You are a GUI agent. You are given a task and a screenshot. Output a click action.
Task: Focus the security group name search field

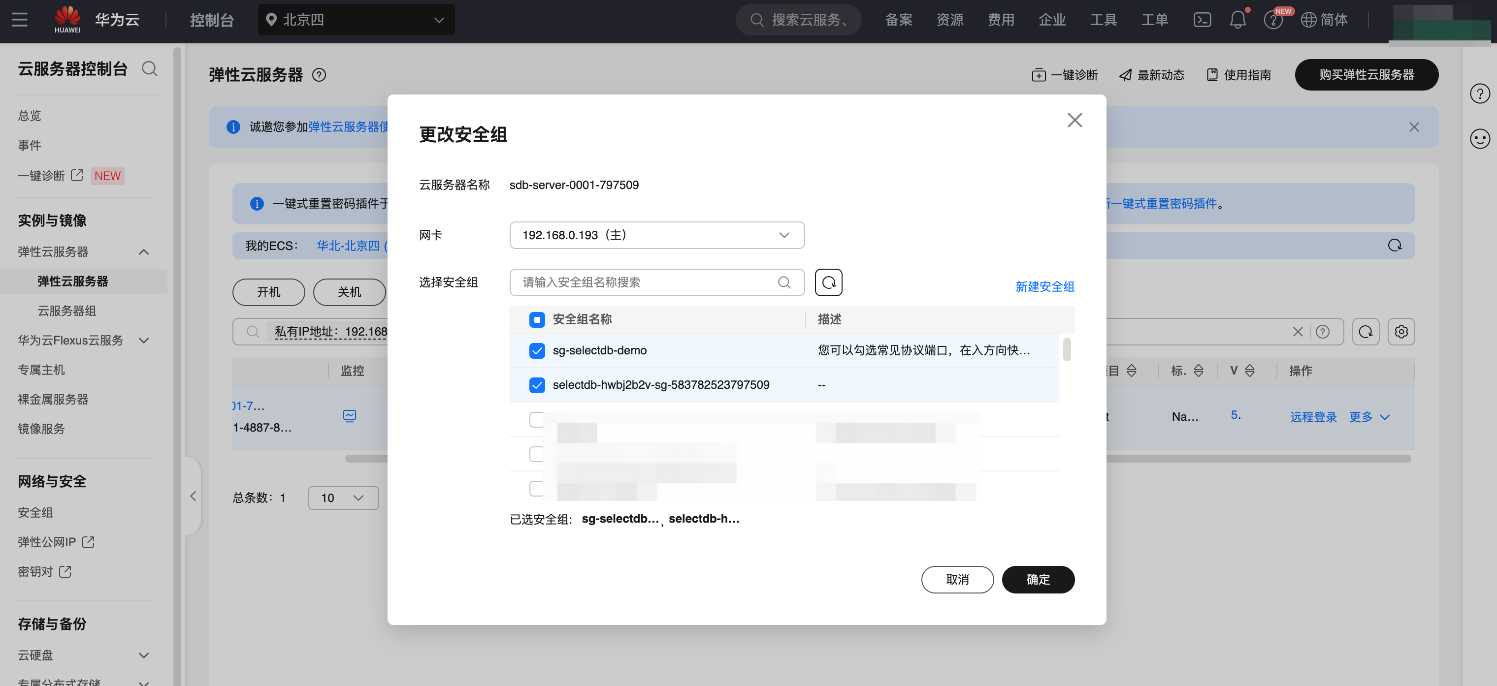(657, 282)
